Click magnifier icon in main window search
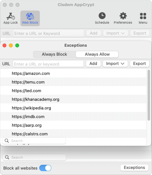Screen dimensions: 152x175 tap(7, 157)
